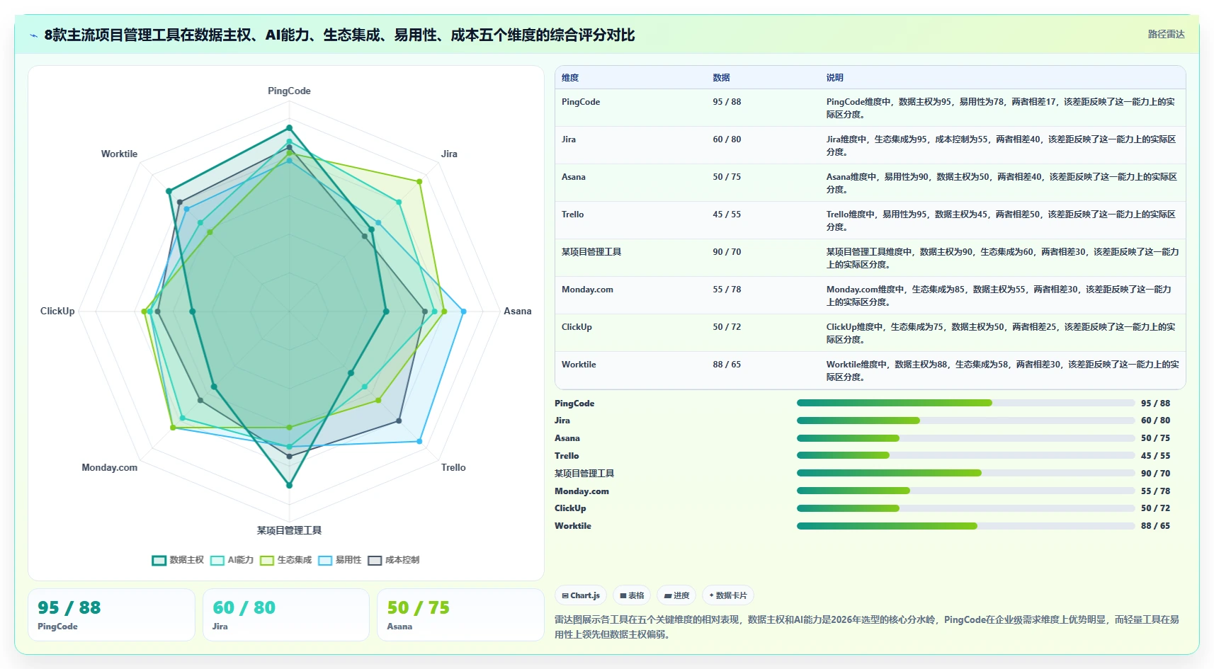
Task: Click the ClickUp progress bar
Action: click(965, 508)
